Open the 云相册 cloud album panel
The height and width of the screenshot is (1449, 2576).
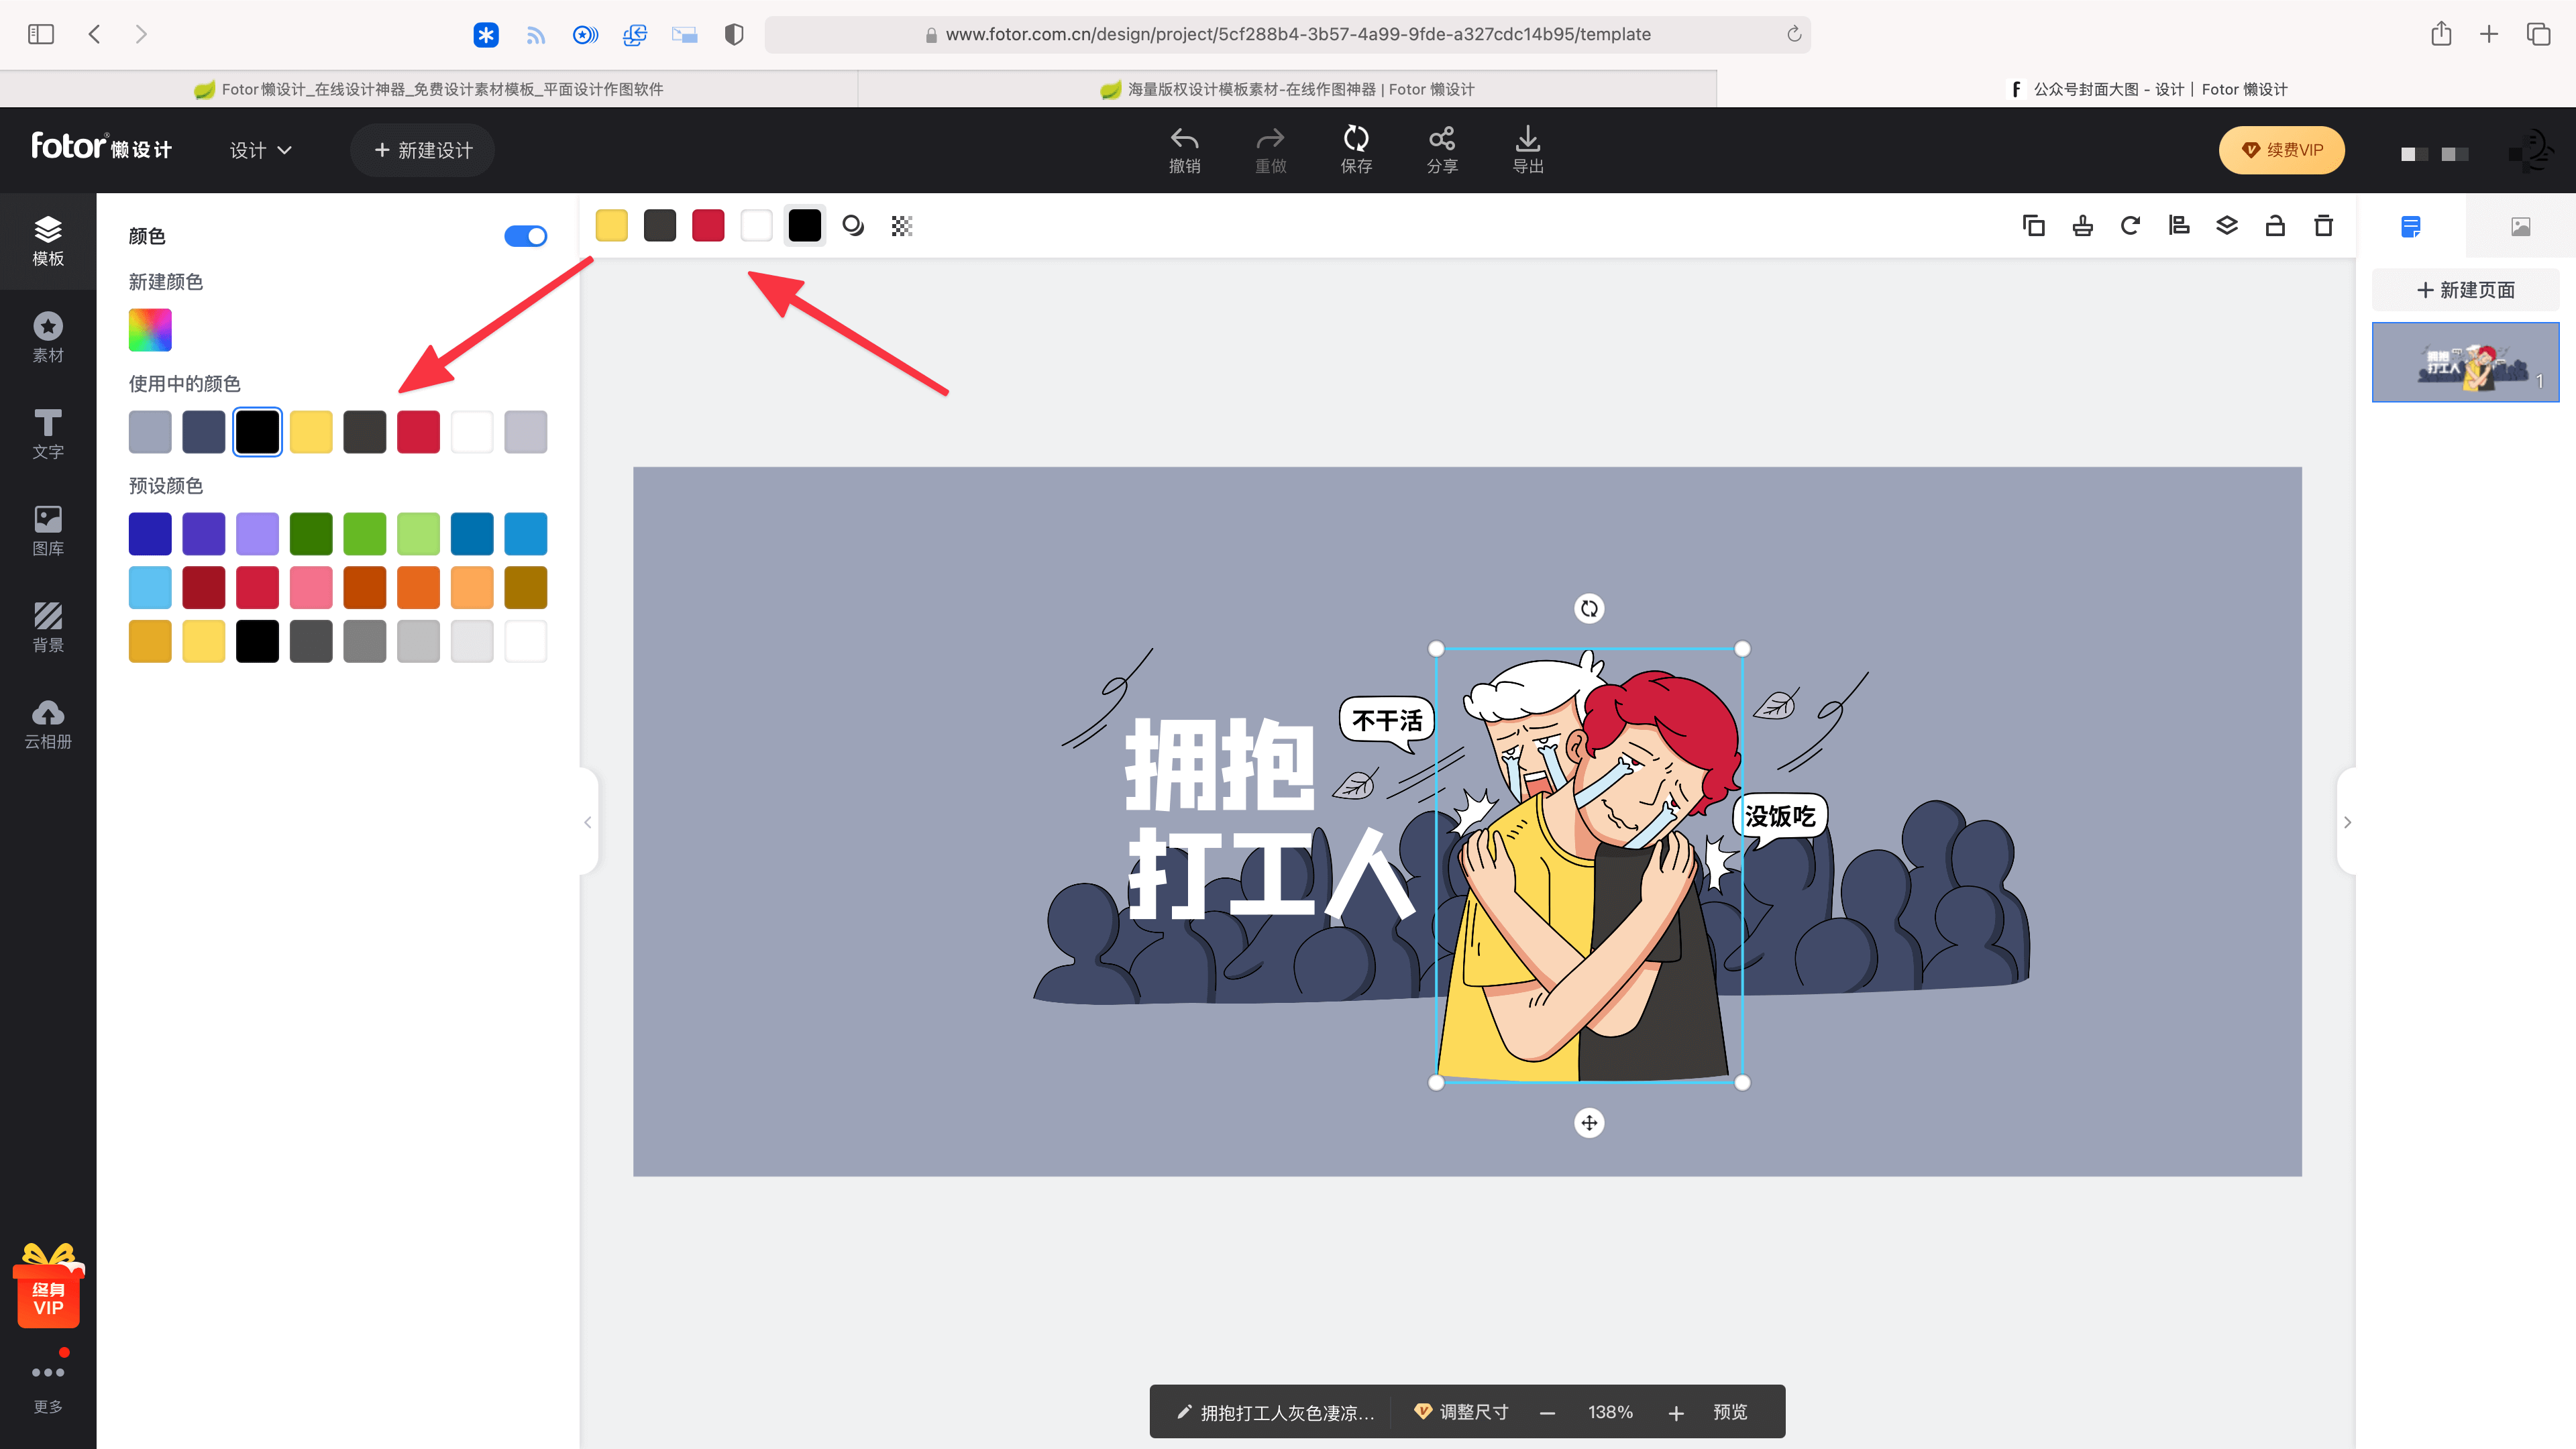click(x=48, y=724)
